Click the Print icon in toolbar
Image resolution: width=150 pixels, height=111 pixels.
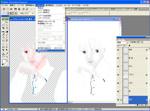pyautogui.click(x=23, y=9)
